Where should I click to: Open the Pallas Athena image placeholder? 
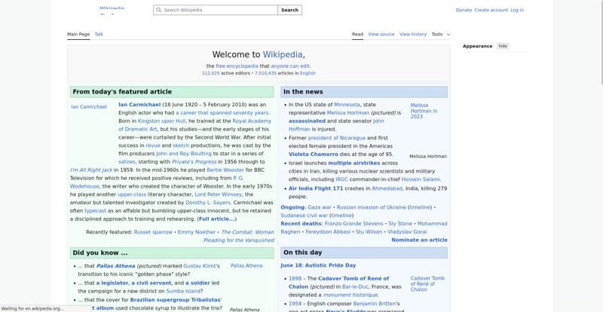tap(246, 266)
